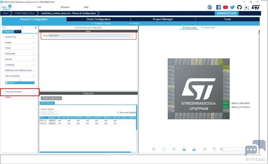268x164 pixels.
Task: Click the anniversary badge icon
Action: (210, 7)
